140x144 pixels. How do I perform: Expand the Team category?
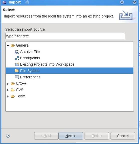8,96
